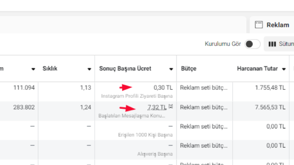Open the dropdown arrow left of Sıklık

[33, 69]
